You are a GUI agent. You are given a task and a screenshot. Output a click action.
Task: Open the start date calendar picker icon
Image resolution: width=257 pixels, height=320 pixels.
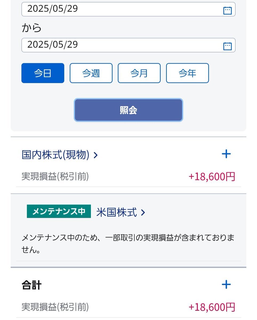click(x=227, y=11)
